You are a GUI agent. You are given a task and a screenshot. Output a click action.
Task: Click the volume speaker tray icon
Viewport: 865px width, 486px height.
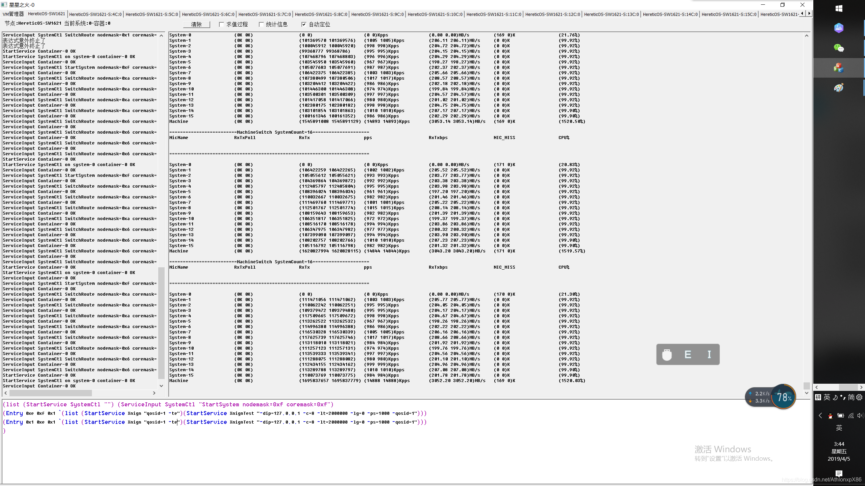tap(860, 416)
